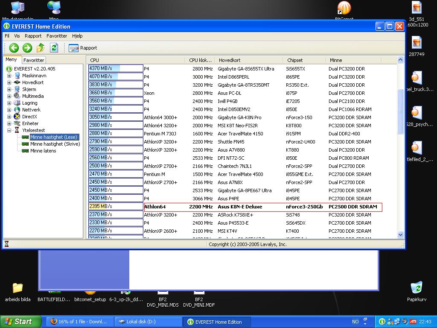Click the Up one level toolbar icon
This screenshot has width=437, height=328.
coord(41,48)
